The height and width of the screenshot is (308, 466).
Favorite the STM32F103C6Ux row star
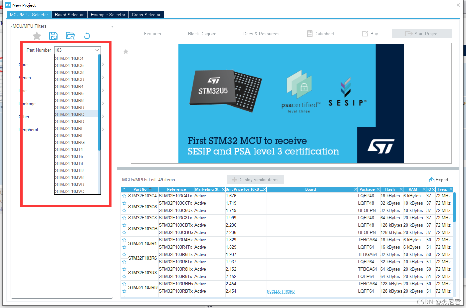(124, 211)
